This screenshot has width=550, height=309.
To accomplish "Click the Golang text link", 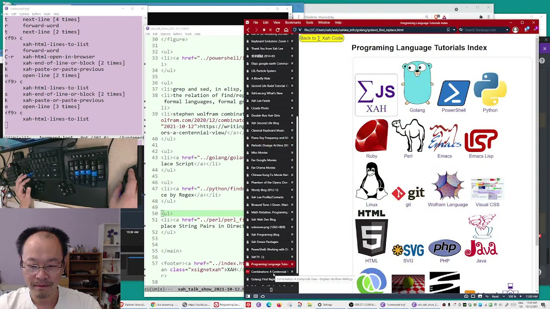I will [x=417, y=110].
